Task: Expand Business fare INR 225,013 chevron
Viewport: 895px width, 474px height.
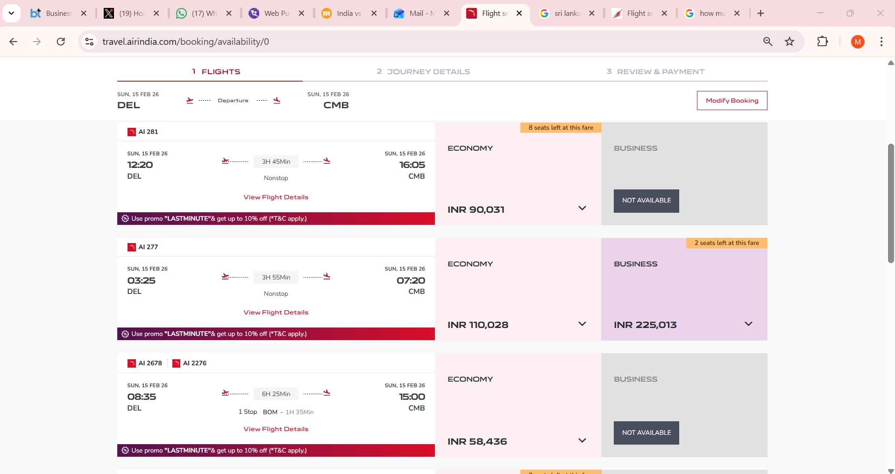Action: [748, 324]
